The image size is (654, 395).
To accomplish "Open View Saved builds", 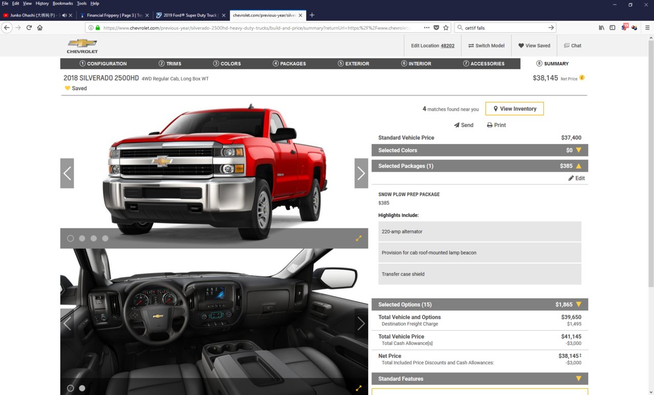I will pyautogui.click(x=534, y=45).
